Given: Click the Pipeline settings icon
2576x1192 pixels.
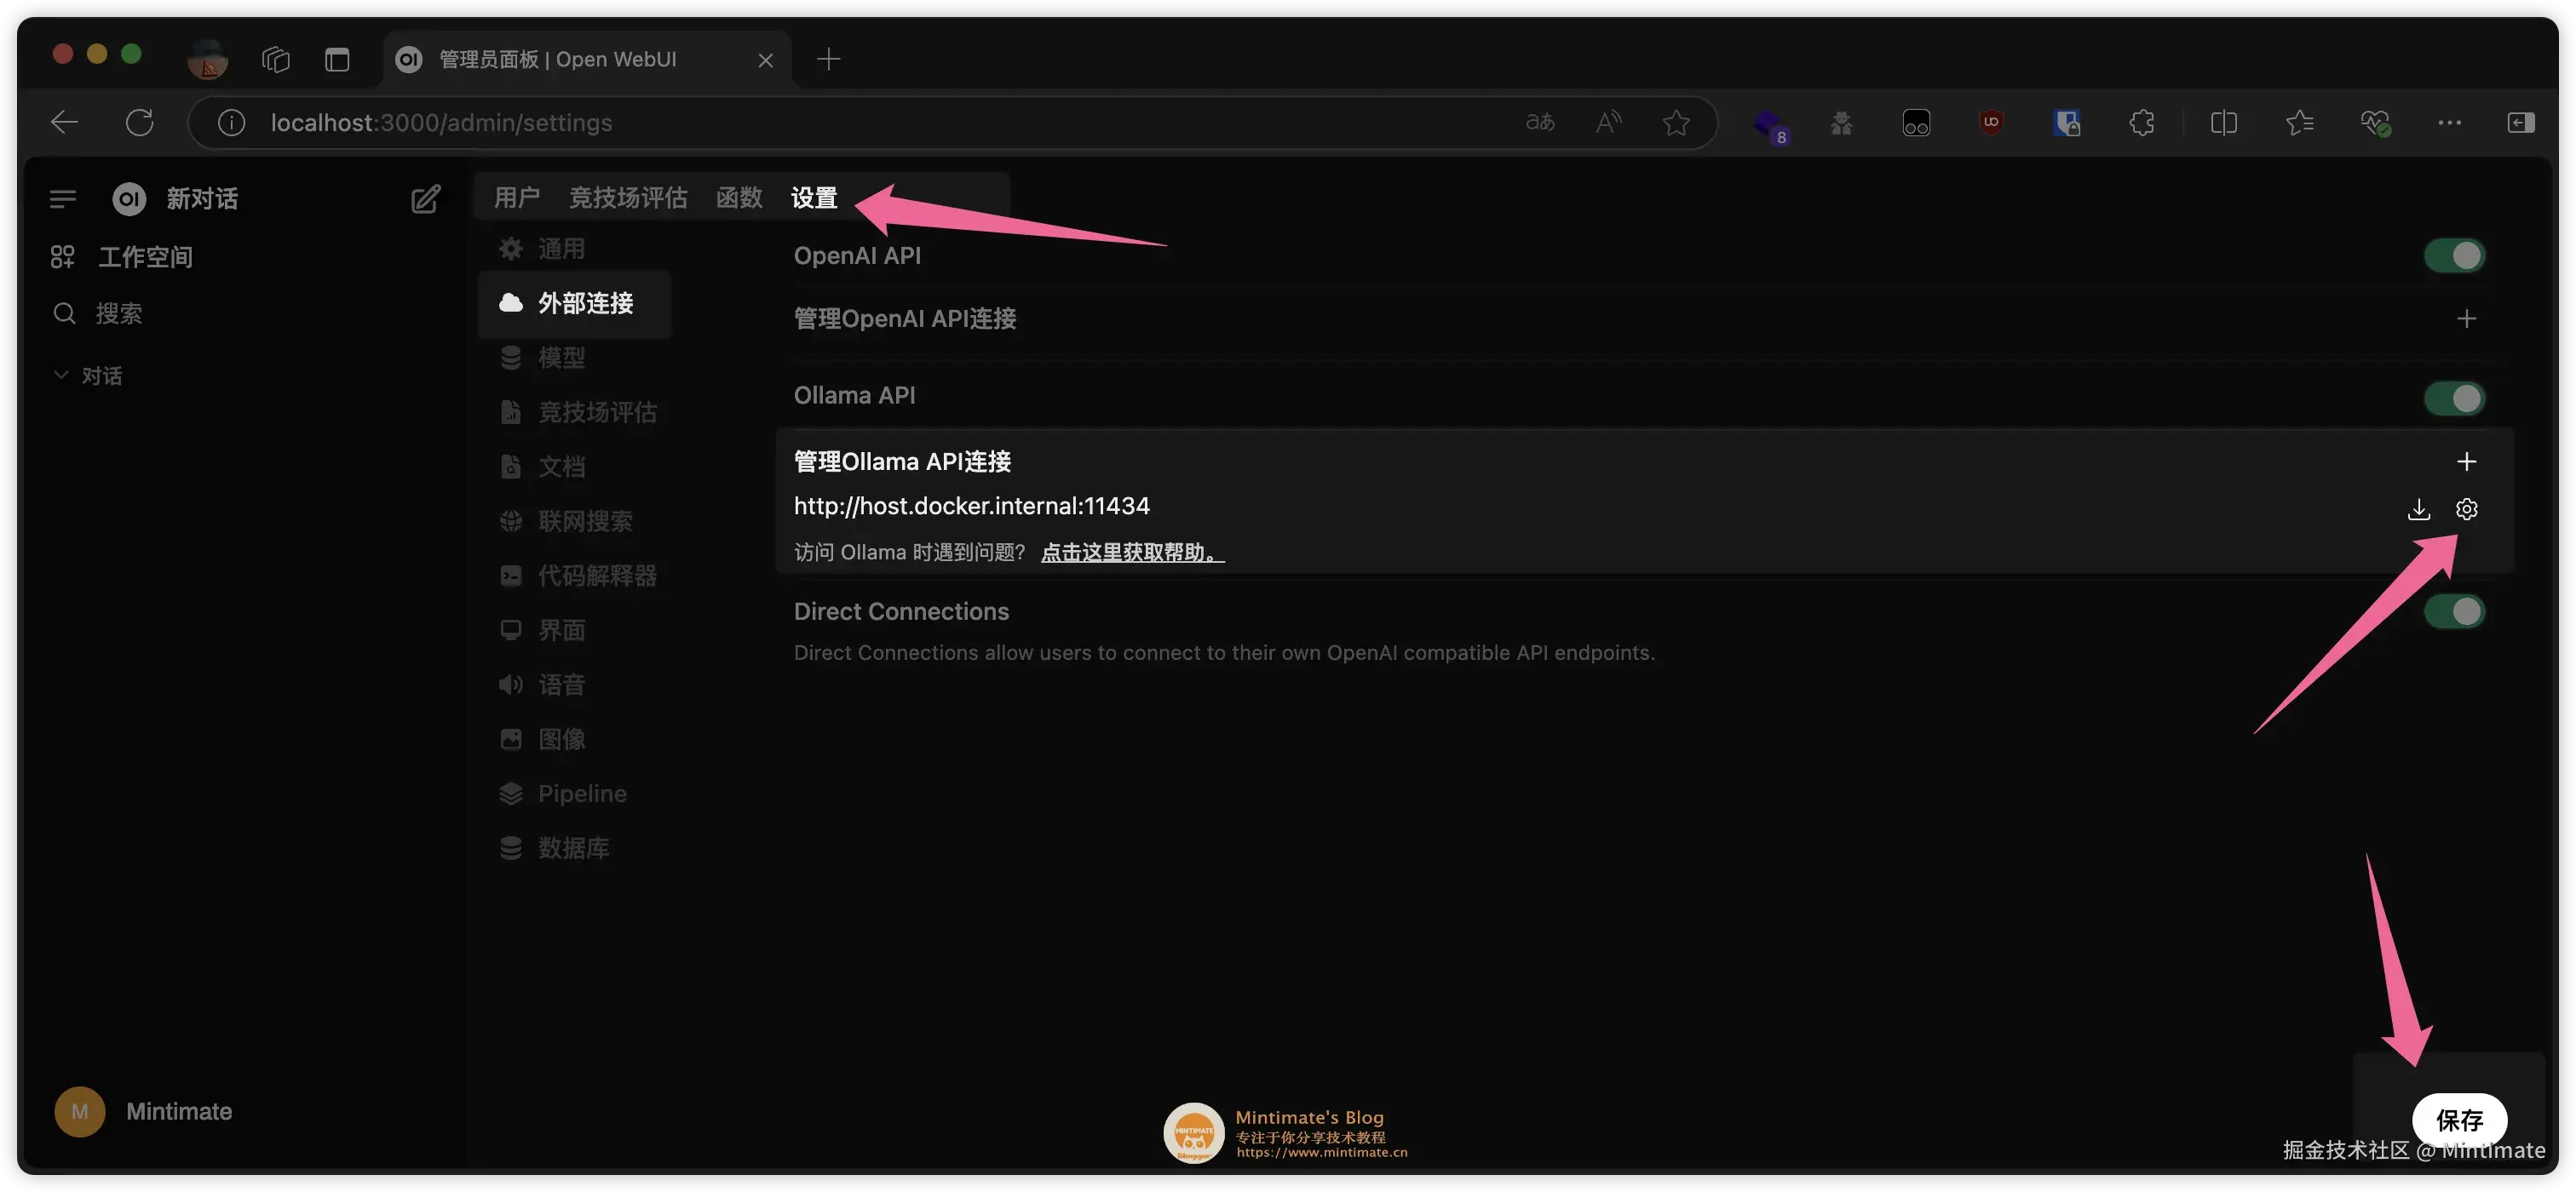Looking at the screenshot, I should pos(511,793).
